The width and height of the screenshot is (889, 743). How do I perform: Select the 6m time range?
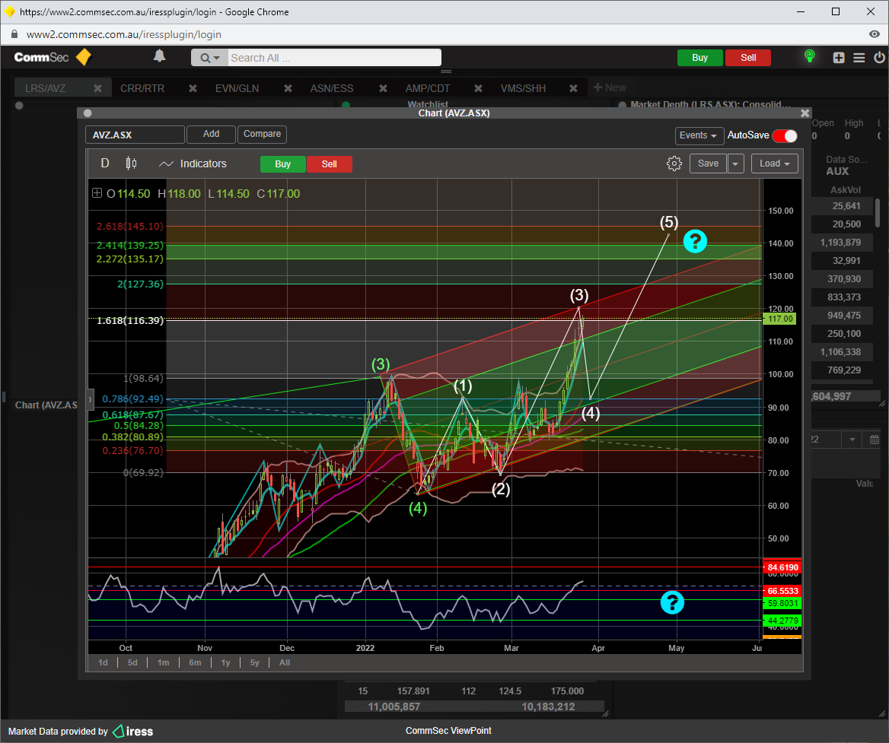click(195, 662)
